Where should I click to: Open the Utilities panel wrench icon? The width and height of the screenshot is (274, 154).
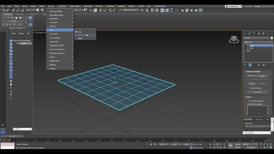(x=268, y=33)
